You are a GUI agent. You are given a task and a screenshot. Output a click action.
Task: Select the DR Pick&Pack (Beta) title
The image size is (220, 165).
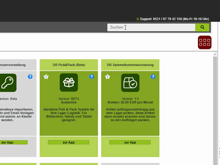[x=69, y=65]
